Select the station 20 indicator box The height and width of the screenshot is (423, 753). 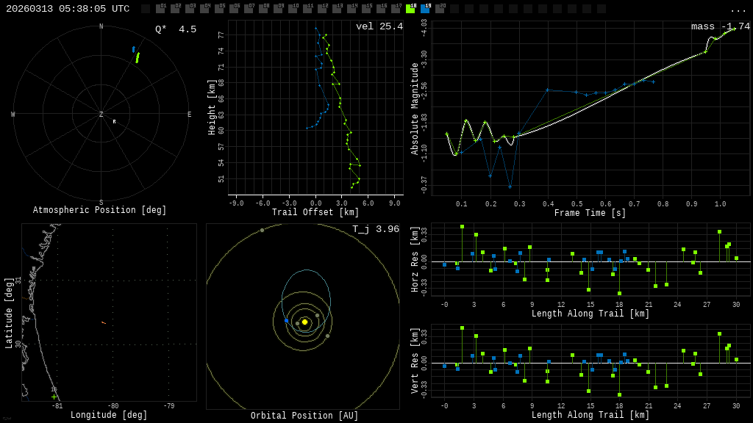440,9
